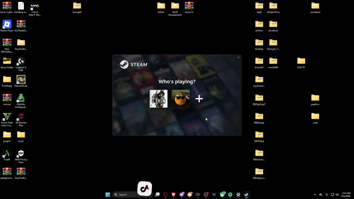Open Task View from the taskbar
The image size is (354, 199).
click(157, 195)
